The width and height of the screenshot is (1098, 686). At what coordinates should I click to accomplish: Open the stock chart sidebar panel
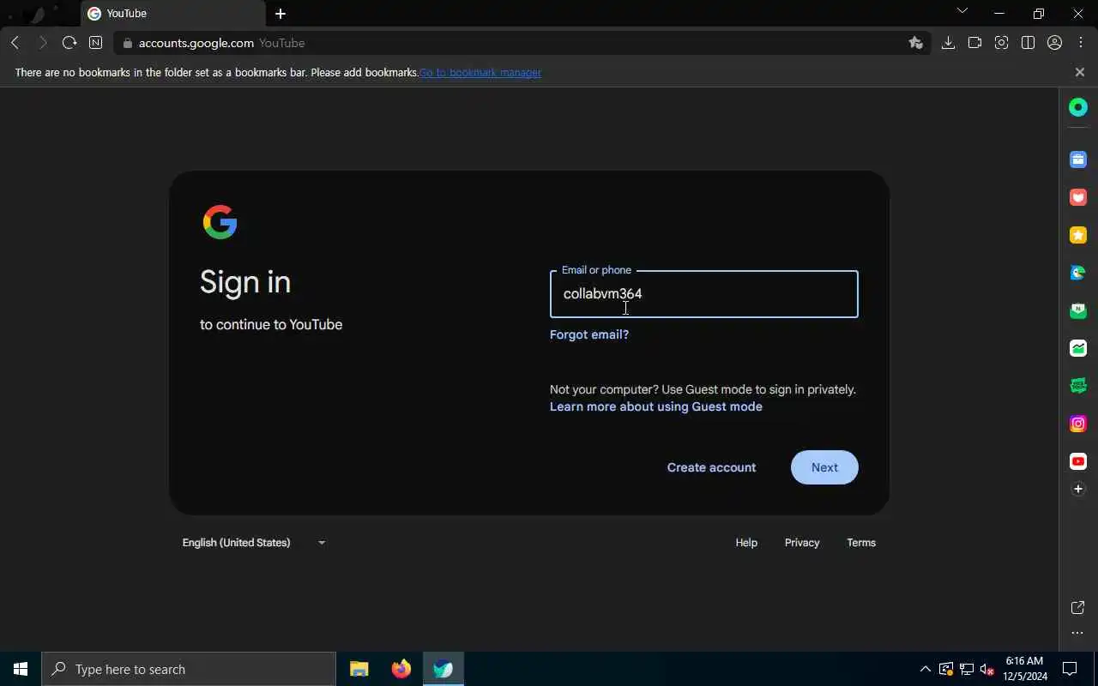pos(1078,348)
